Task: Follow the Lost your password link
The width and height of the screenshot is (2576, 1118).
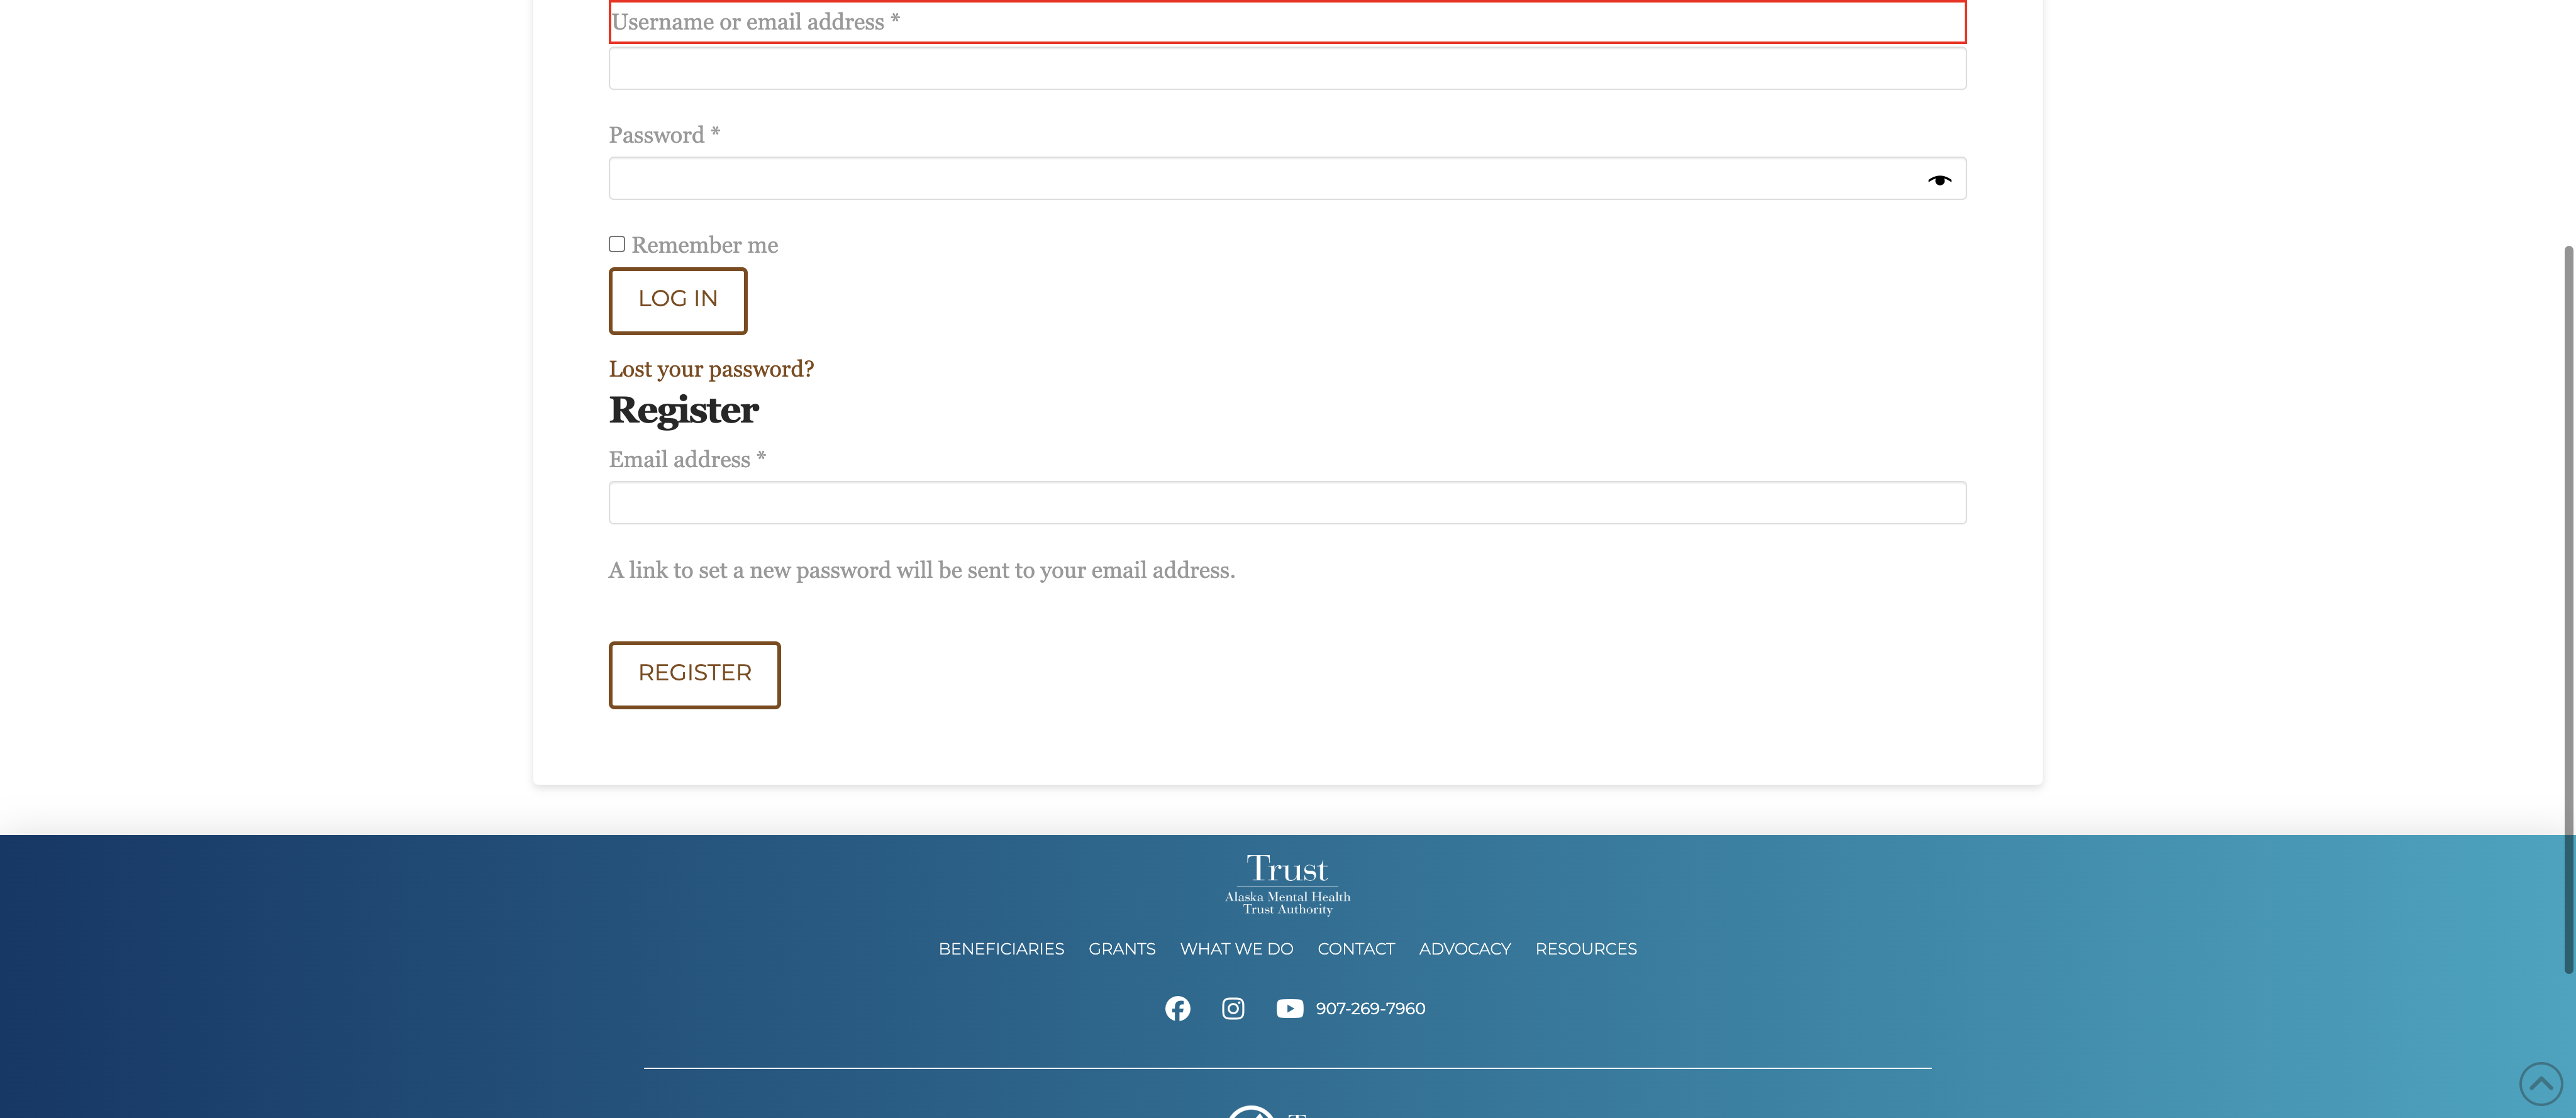Action: (x=711, y=369)
